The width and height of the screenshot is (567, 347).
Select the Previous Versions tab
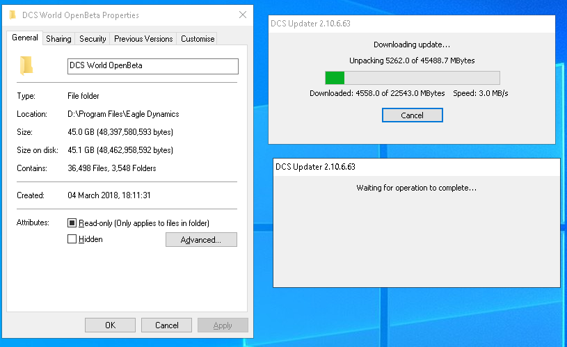click(143, 39)
